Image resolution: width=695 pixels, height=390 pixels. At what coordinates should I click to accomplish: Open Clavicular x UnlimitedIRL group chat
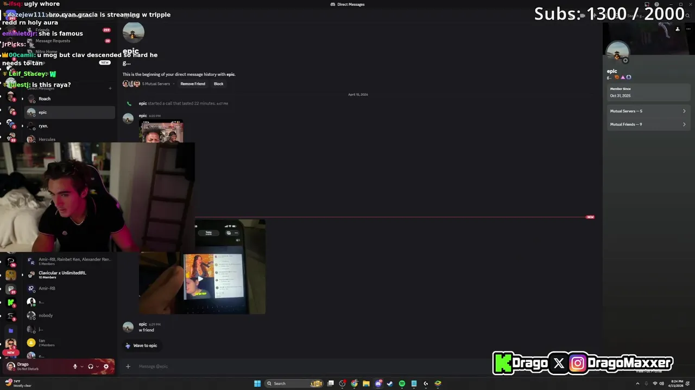[71, 275]
